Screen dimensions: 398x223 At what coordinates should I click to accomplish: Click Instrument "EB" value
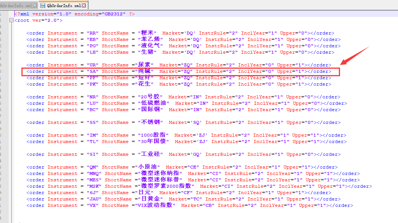(x=92, y=39)
